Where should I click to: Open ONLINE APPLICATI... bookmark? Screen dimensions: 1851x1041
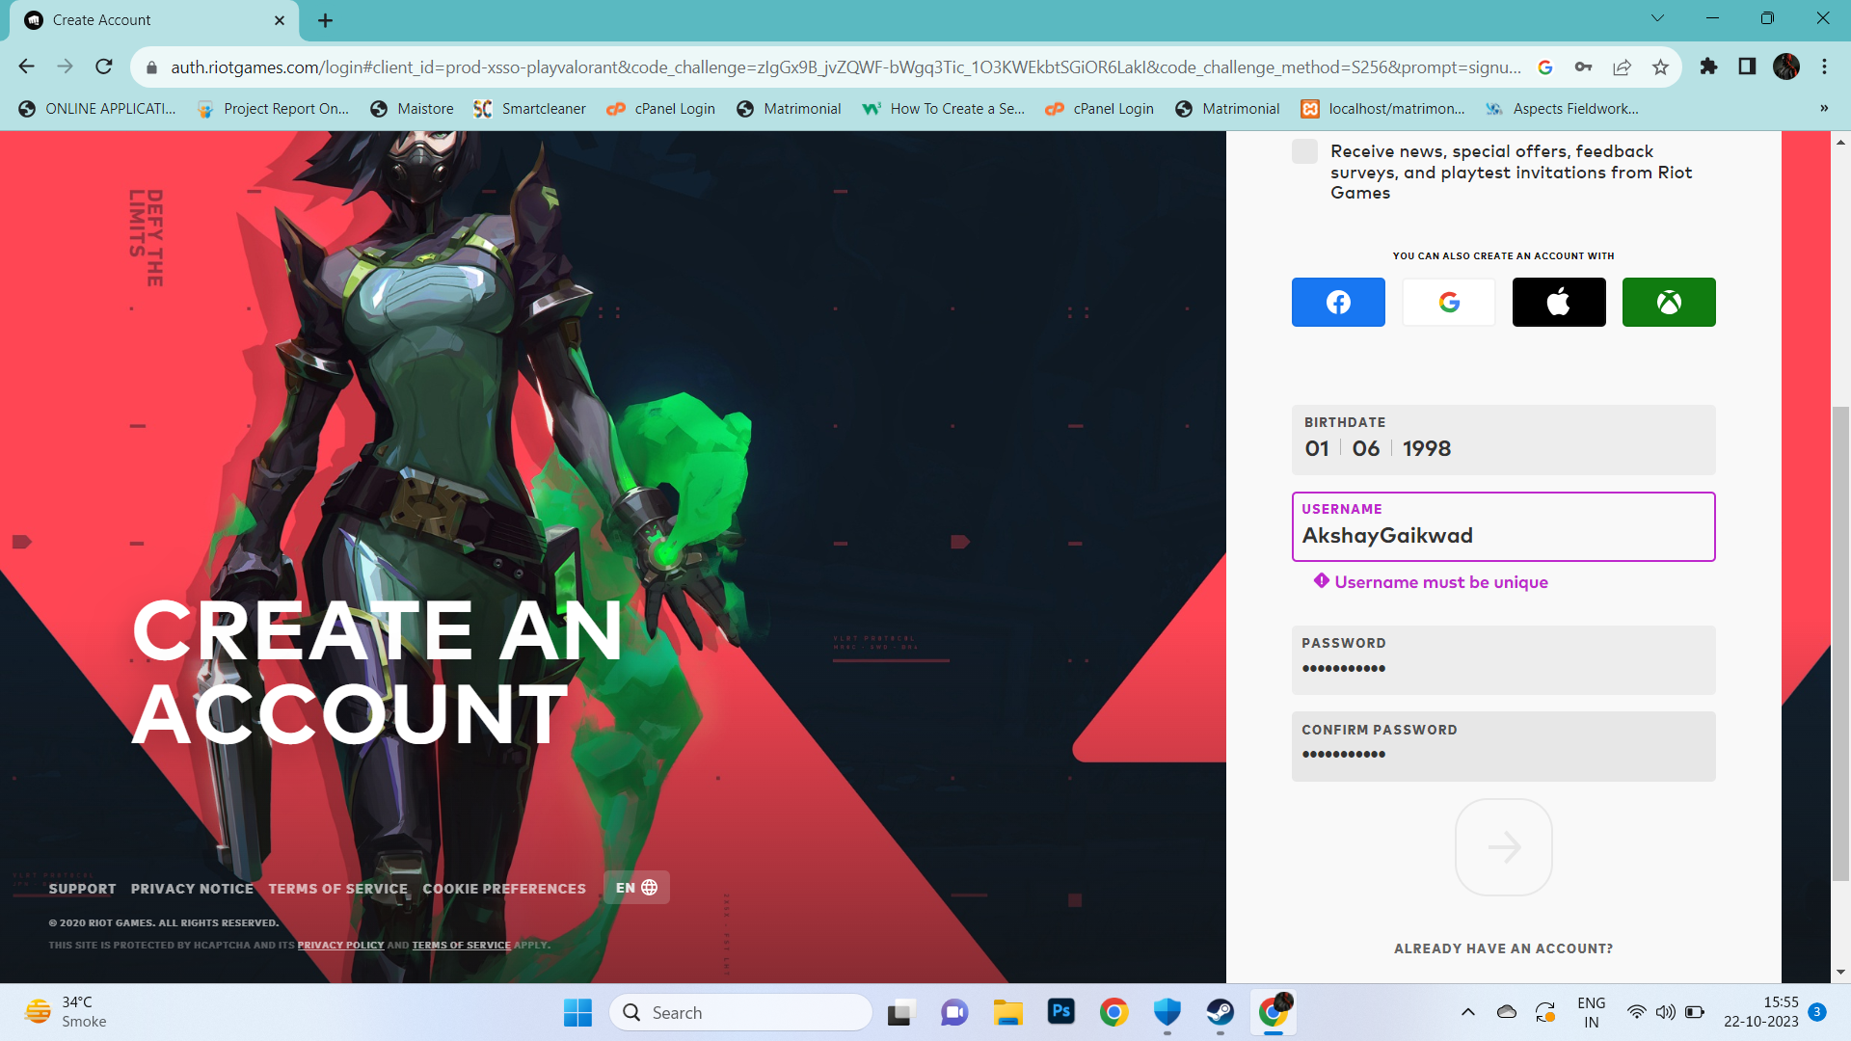(x=97, y=109)
